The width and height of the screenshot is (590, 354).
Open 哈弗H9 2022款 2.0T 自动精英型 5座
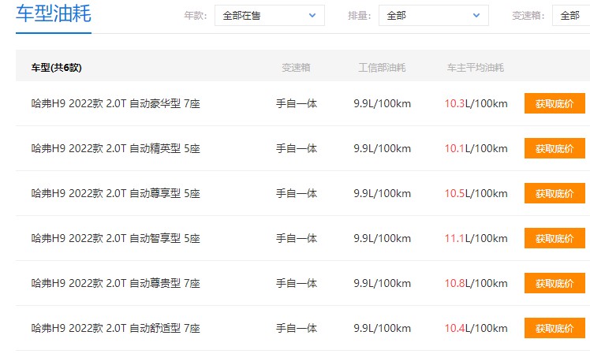pos(115,148)
